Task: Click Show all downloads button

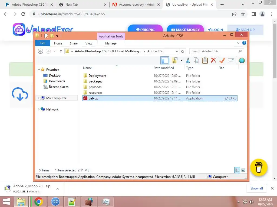Action: [x=256, y=188]
